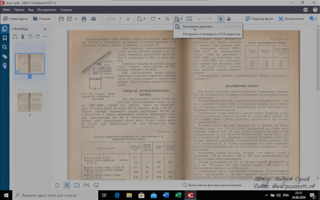The height and width of the screenshot is (200, 320).
Task: Click the document vertical scrollbar
Action: [x=318, y=103]
